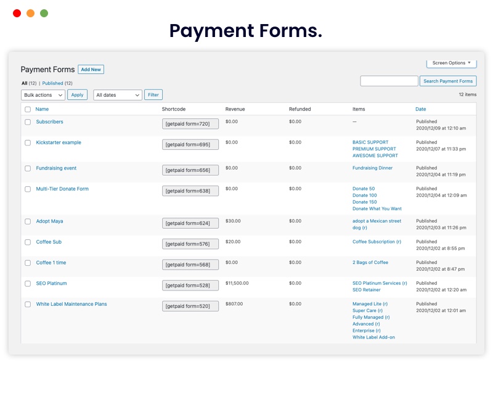Check the SEO Platinum row checkbox

(28, 284)
